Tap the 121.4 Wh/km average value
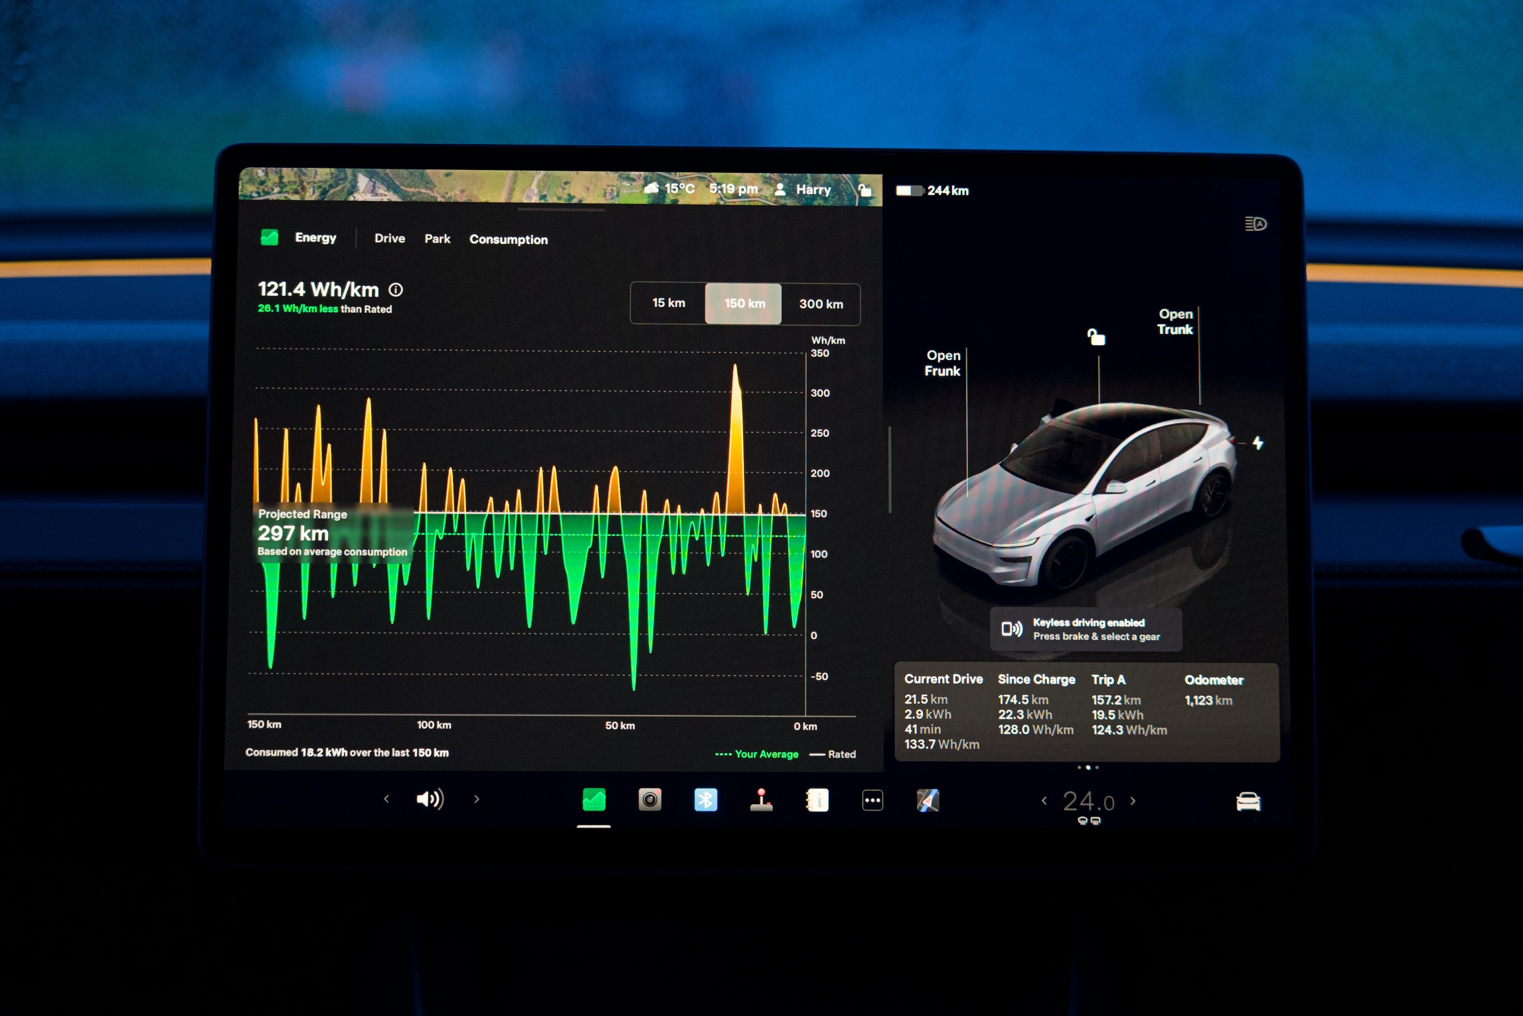1523x1016 pixels. tap(318, 289)
